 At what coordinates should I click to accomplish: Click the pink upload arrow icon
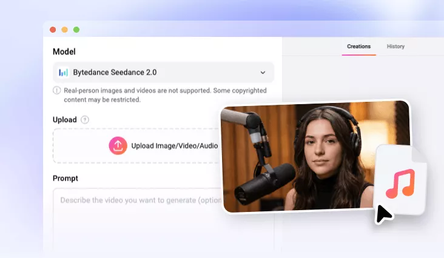click(118, 146)
